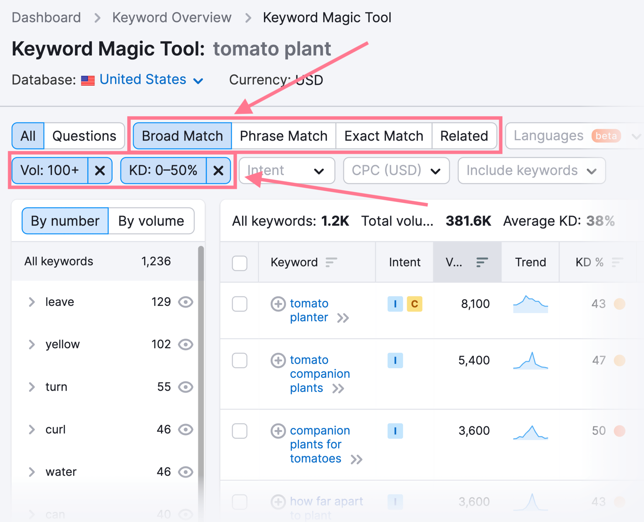Select the All tab

pos(28,136)
